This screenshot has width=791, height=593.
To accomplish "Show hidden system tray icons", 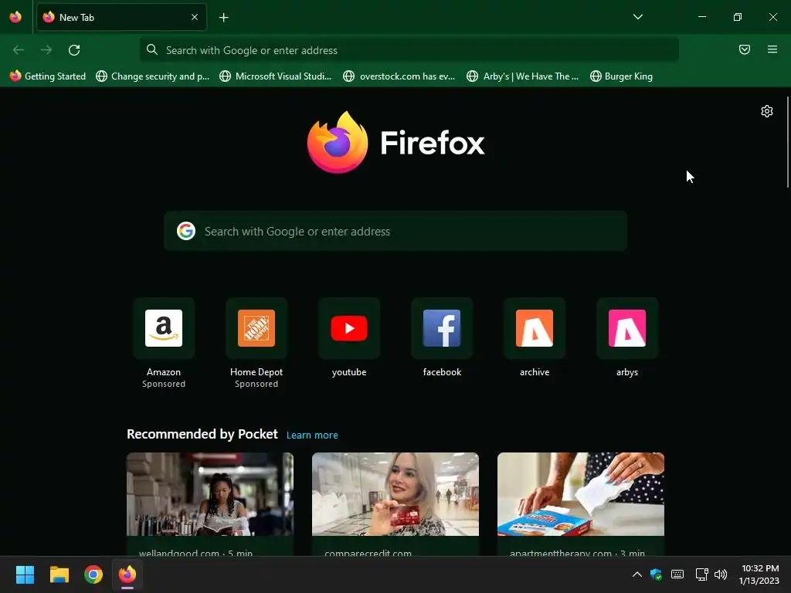I will point(637,574).
